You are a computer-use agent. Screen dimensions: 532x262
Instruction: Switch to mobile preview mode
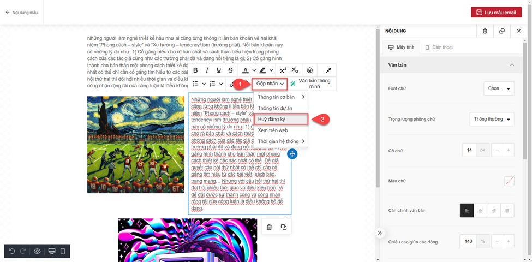pos(62,251)
